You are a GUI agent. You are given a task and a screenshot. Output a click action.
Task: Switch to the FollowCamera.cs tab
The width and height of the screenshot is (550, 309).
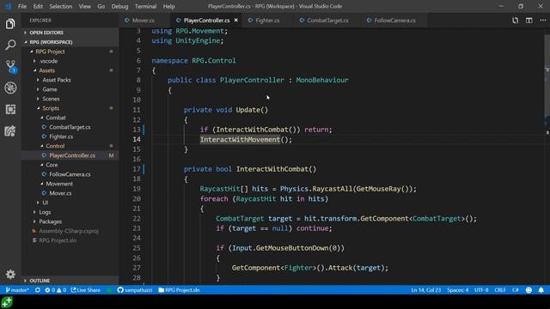394,21
